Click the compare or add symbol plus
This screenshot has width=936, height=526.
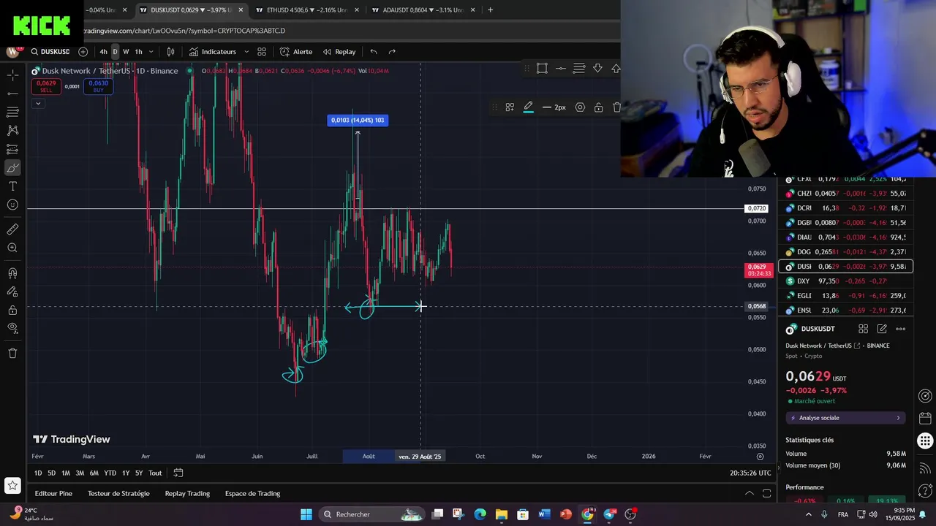(x=83, y=52)
